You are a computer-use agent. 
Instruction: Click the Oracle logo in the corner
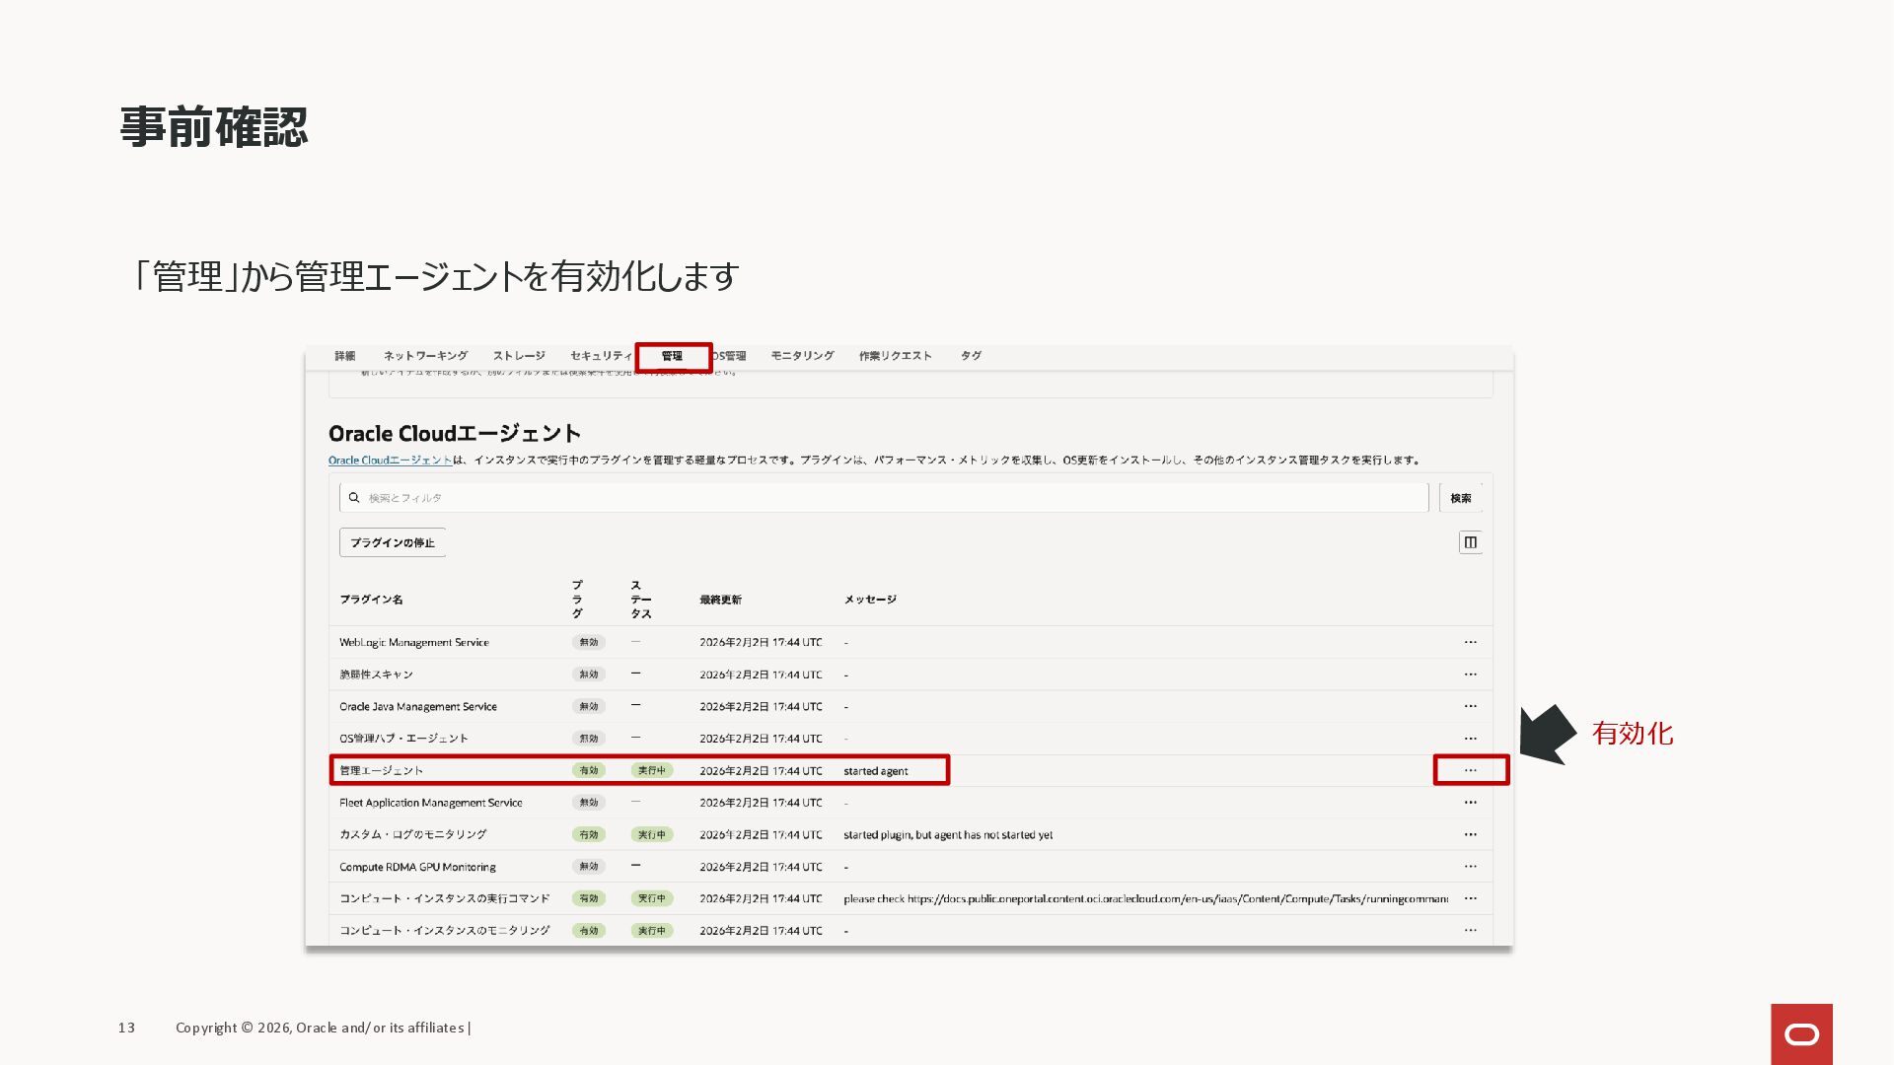1801,1033
